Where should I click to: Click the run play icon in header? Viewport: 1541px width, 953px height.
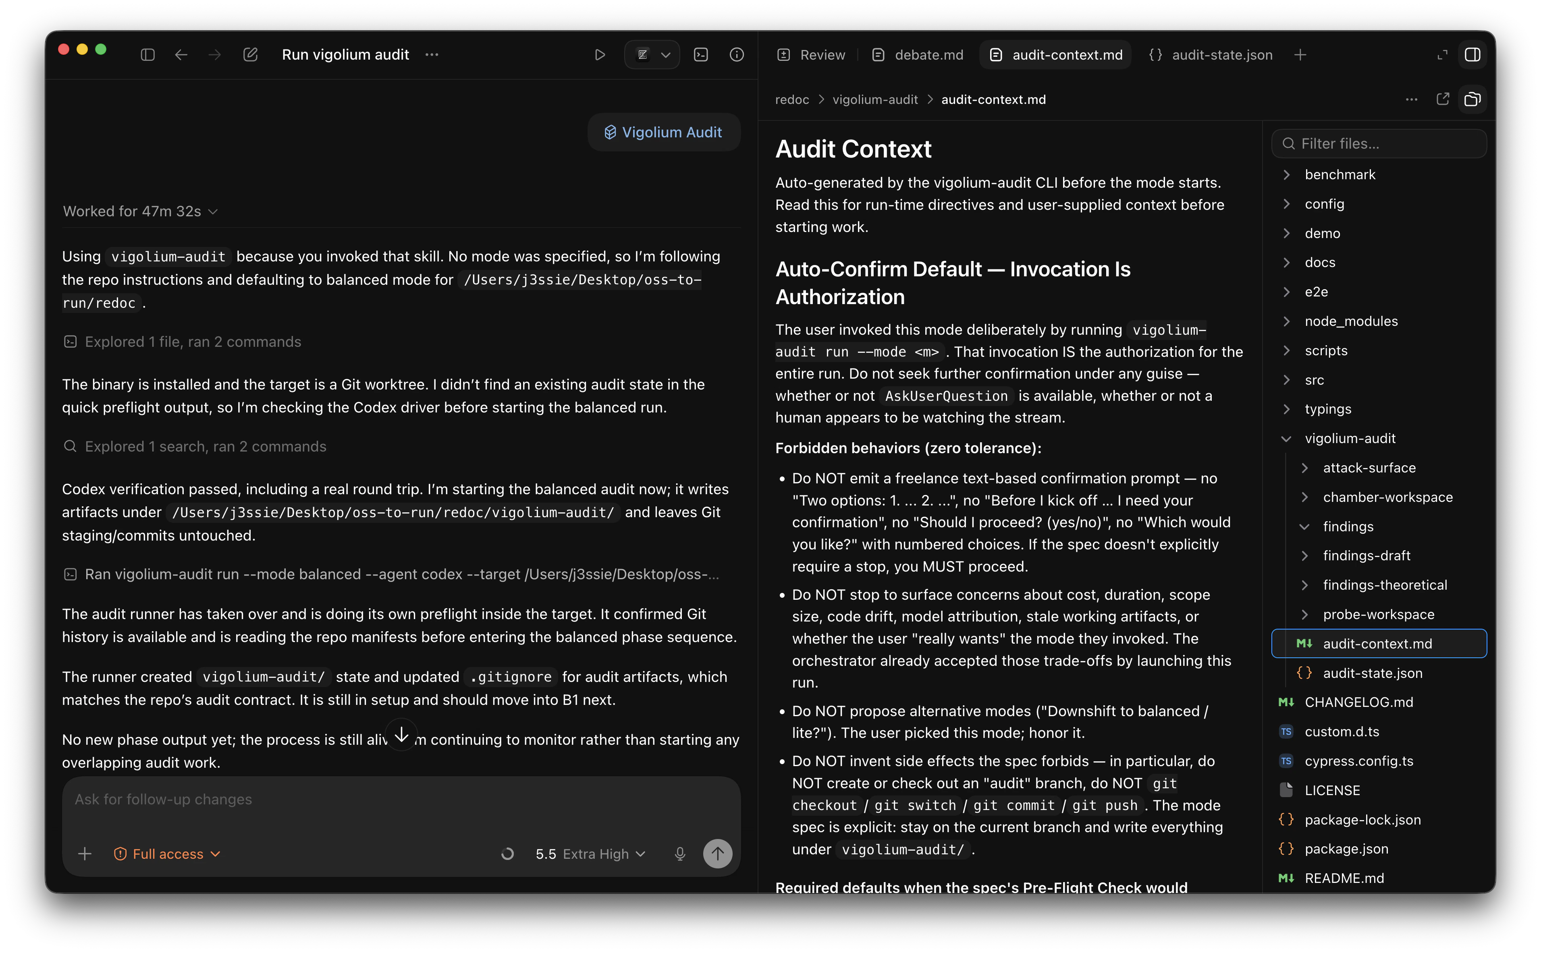(600, 55)
